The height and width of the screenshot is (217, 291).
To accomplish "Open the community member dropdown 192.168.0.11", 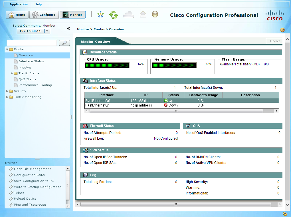I will tap(33, 31).
